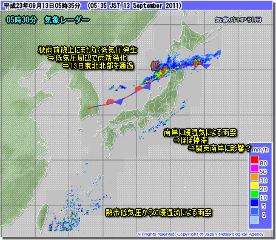The width and height of the screenshot is (276, 240).
Task: Click the 熱帯低気圧からの暖湿流による雨雲 caption
Action: click(158, 212)
